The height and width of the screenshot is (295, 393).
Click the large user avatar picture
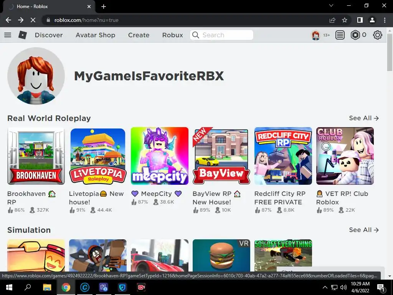[x=36, y=76]
